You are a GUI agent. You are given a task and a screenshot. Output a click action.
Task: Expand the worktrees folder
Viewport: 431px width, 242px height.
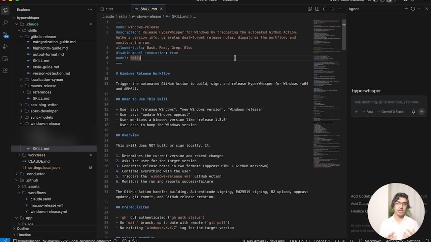tap(37, 155)
